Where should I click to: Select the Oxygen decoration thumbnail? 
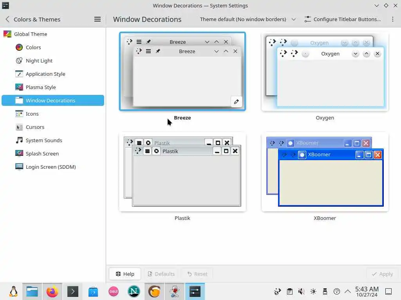(325, 71)
